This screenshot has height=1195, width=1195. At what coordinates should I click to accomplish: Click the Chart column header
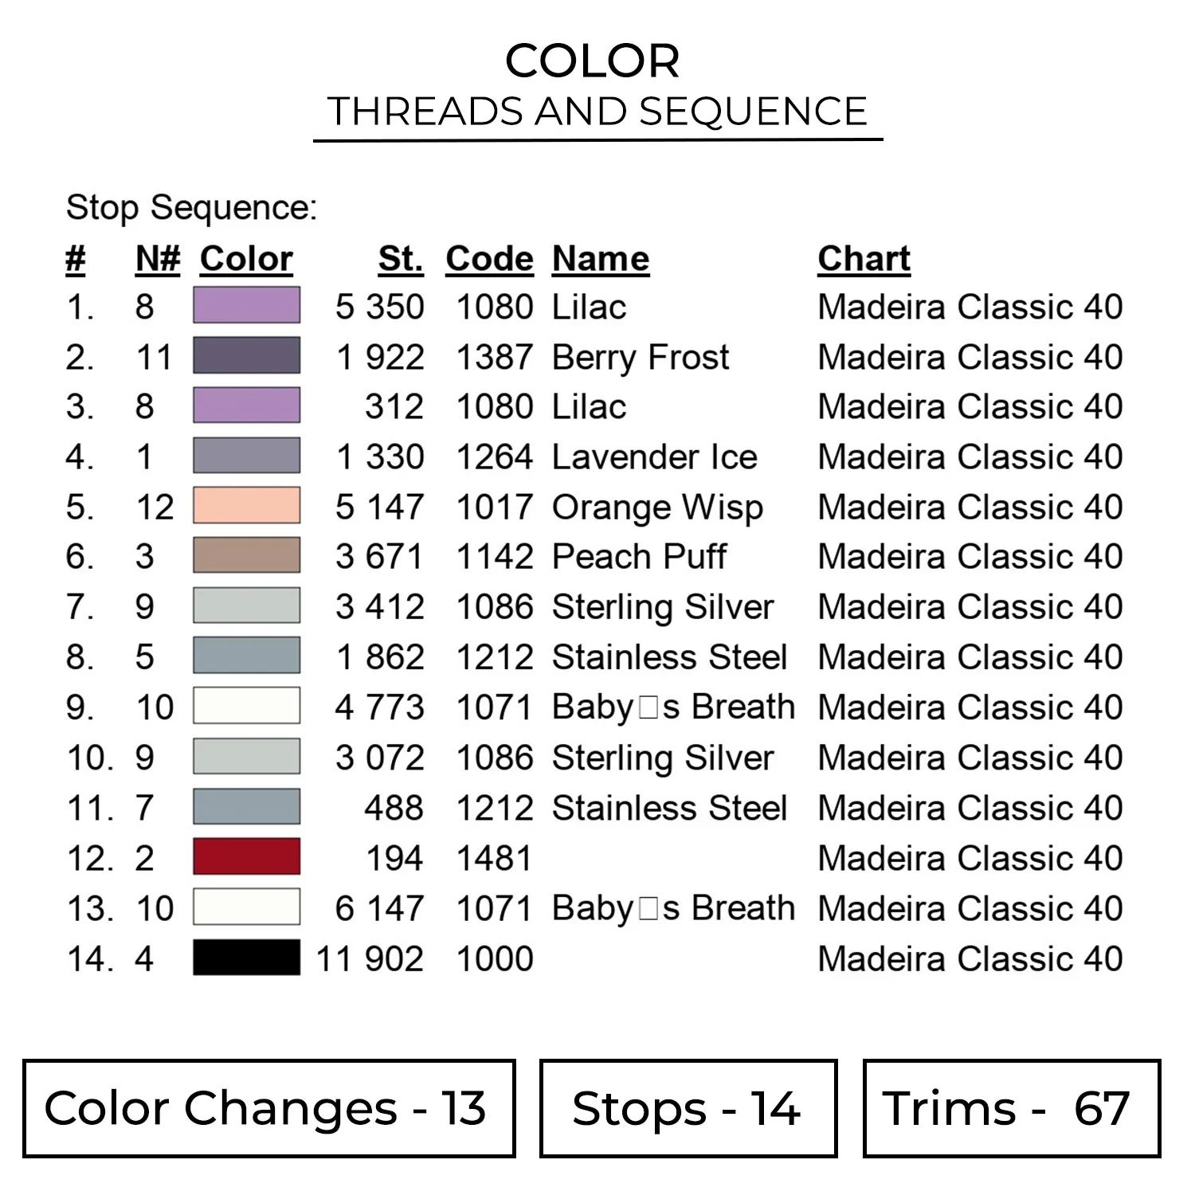pos(864,259)
